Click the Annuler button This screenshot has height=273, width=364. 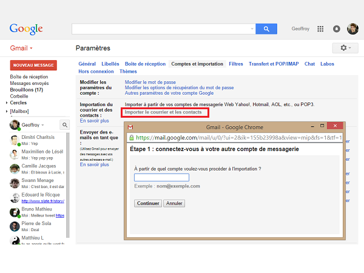(174, 203)
